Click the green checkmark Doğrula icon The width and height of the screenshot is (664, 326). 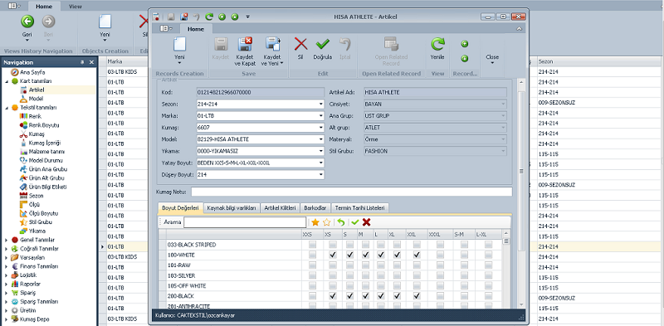coord(323,44)
